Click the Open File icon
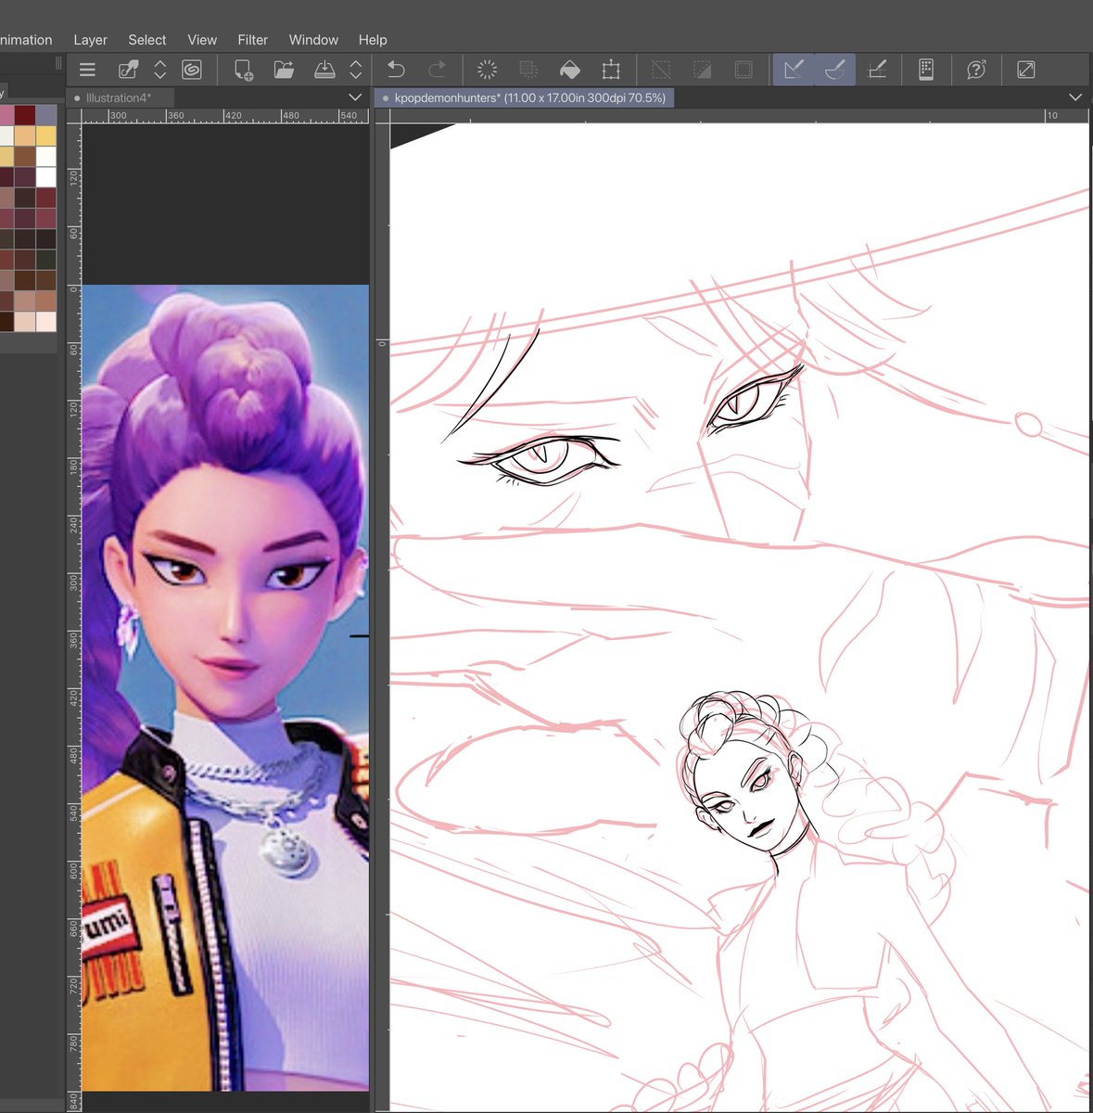This screenshot has height=1113, width=1093. tap(284, 70)
